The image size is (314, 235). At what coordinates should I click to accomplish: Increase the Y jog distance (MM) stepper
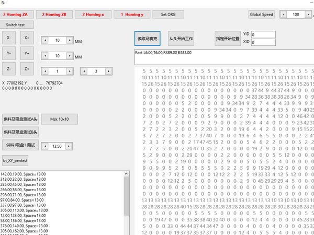(70, 56)
